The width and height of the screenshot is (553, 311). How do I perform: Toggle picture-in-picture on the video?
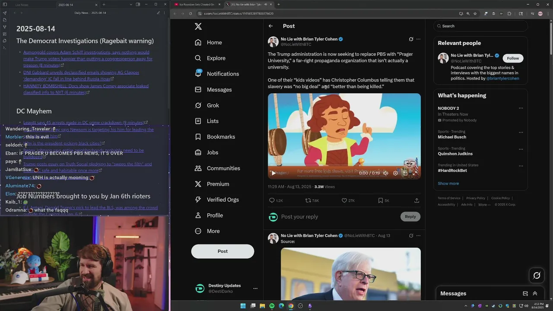point(405,173)
